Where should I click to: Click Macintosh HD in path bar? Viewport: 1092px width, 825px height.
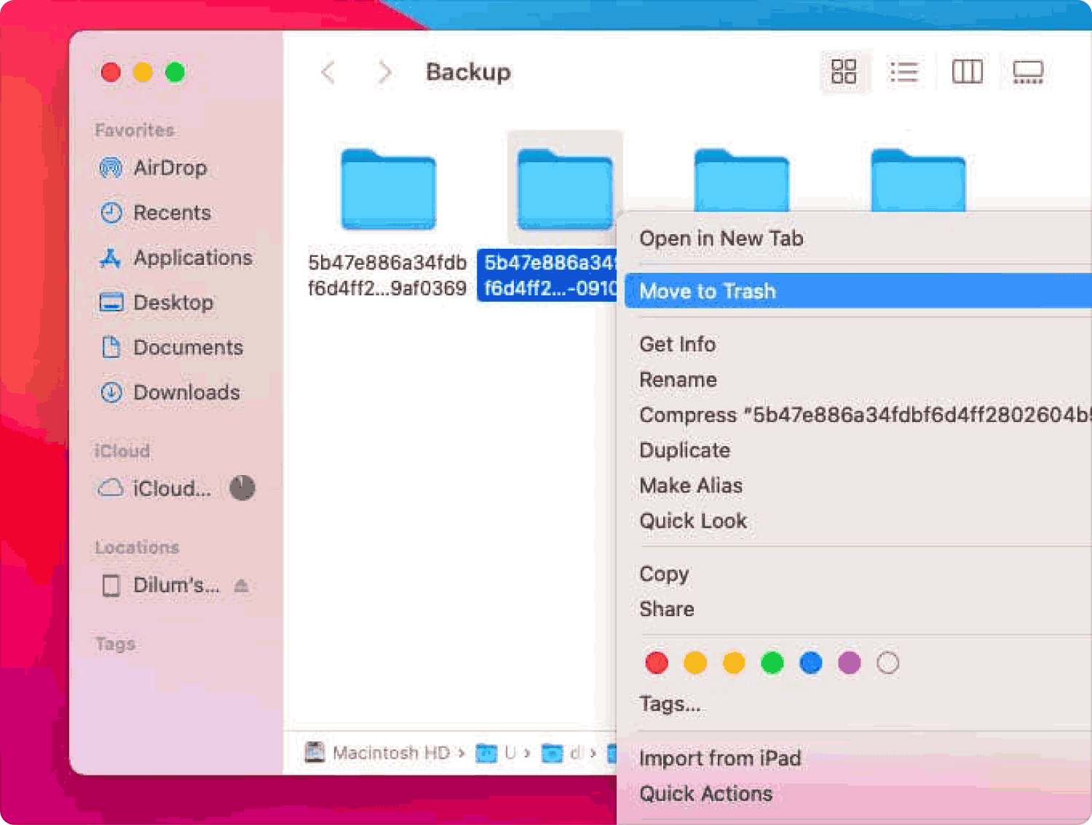coord(390,753)
